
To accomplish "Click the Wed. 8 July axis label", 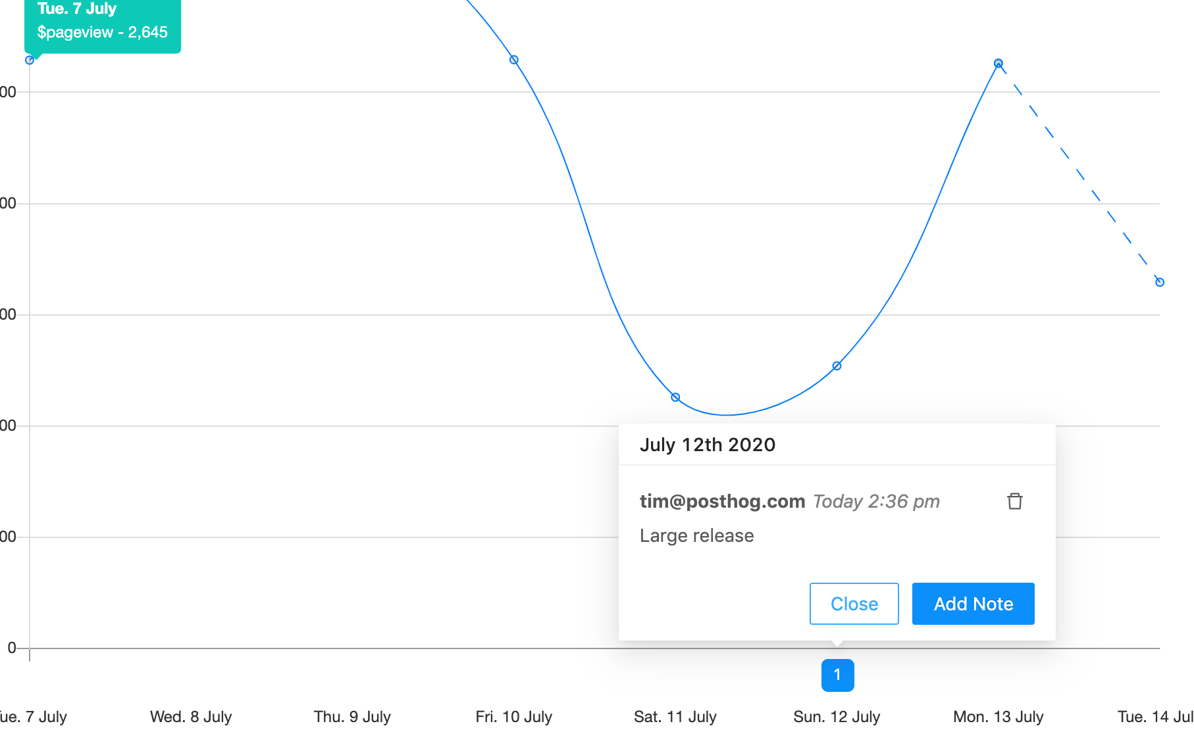I will tap(191, 716).
